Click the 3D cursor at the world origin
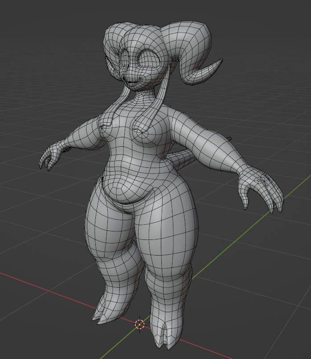The width and height of the screenshot is (311, 359). (139, 324)
